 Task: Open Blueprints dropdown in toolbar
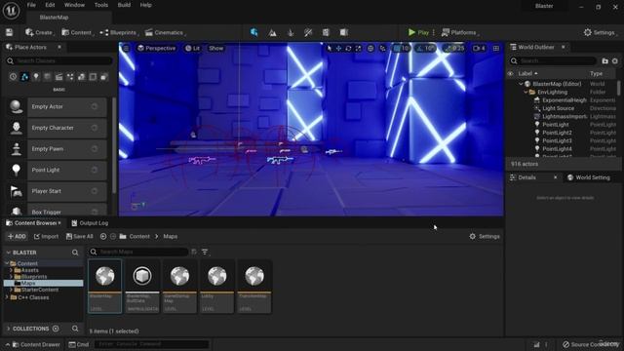119,32
